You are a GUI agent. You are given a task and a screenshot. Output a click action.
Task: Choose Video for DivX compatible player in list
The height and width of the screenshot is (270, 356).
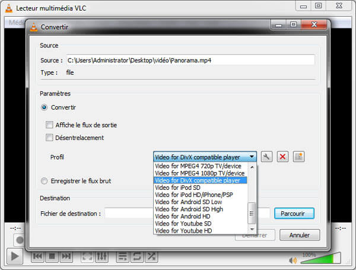(x=201, y=180)
